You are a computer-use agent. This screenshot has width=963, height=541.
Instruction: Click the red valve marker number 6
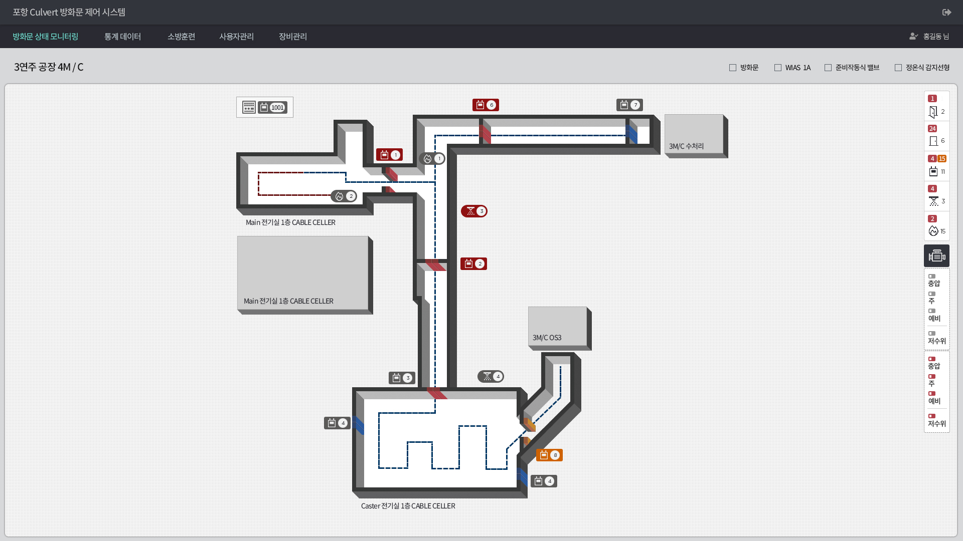pyautogui.click(x=485, y=105)
